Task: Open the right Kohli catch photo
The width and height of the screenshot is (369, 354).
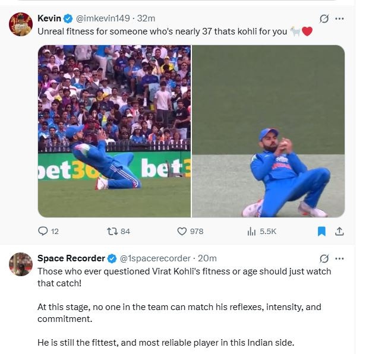Action: point(269,131)
